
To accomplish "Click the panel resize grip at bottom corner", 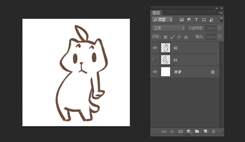I will coord(222,132).
